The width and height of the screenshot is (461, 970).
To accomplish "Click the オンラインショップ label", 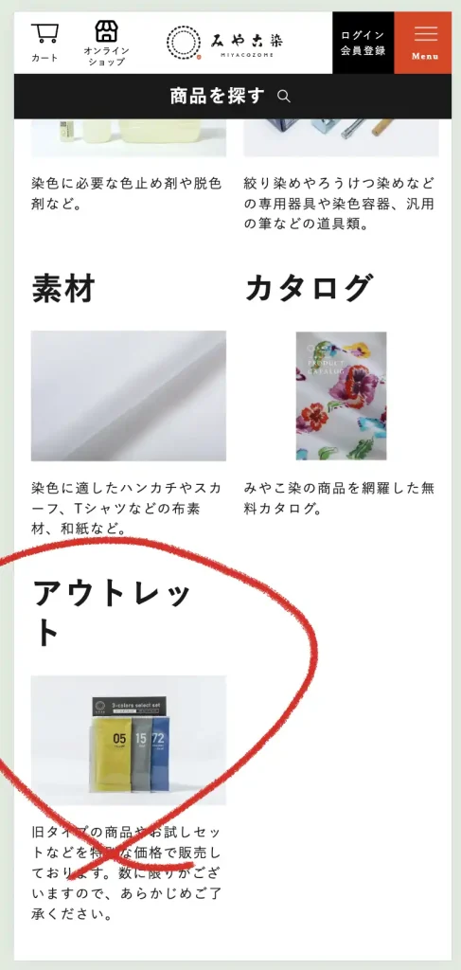I will pos(106,56).
